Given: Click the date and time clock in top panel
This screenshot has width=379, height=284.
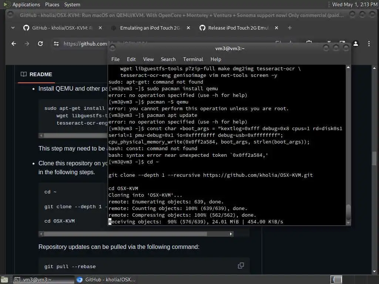Looking at the screenshot, I should tap(355, 4).
